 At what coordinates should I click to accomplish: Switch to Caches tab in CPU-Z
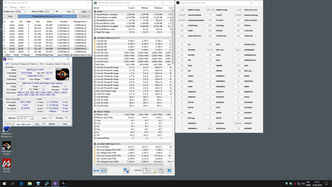point(15,64)
